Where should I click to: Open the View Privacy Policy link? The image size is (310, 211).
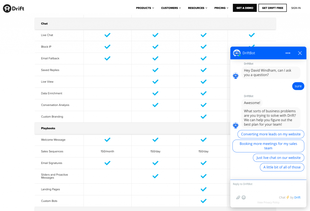point(268,202)
